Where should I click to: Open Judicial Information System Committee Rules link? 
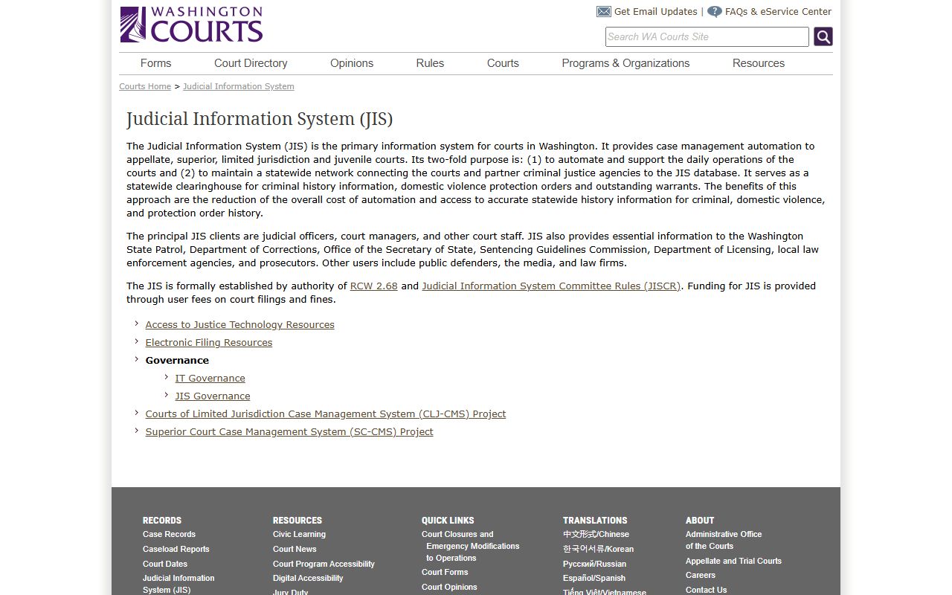[x=551, y=286]
